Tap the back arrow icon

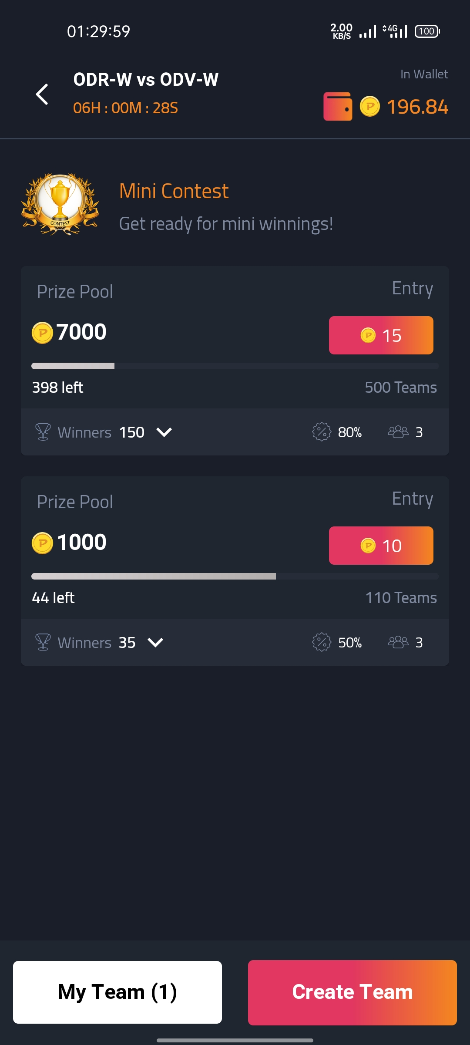(42, 94)
